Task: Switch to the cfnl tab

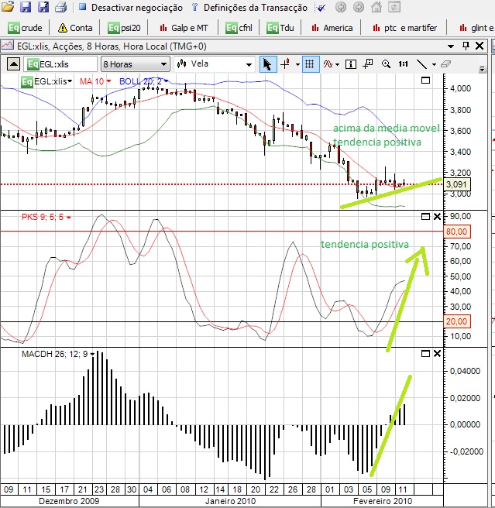Action: click(x=239, y=28)
